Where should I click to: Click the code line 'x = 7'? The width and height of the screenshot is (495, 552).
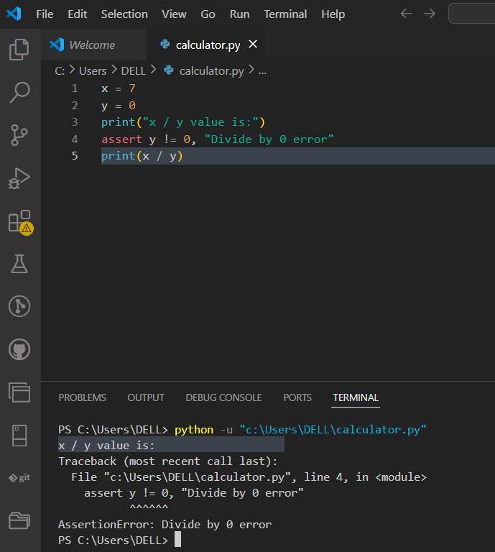click(x=119, y=88)
